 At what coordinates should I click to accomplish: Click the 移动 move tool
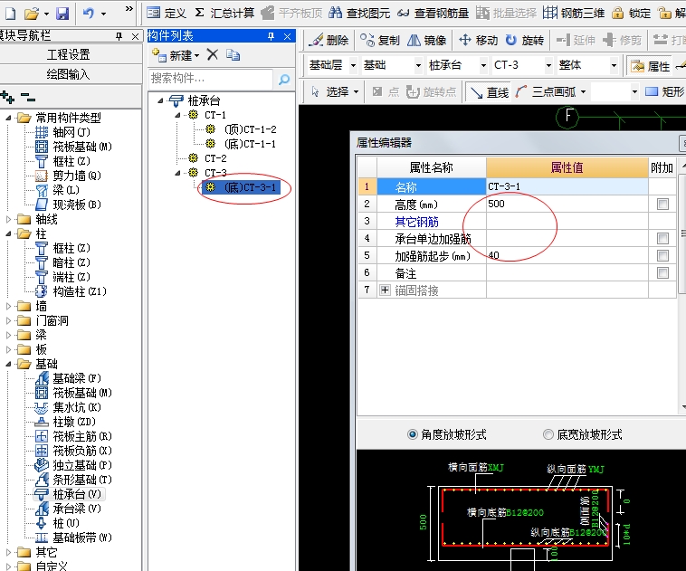coord(478,40)
